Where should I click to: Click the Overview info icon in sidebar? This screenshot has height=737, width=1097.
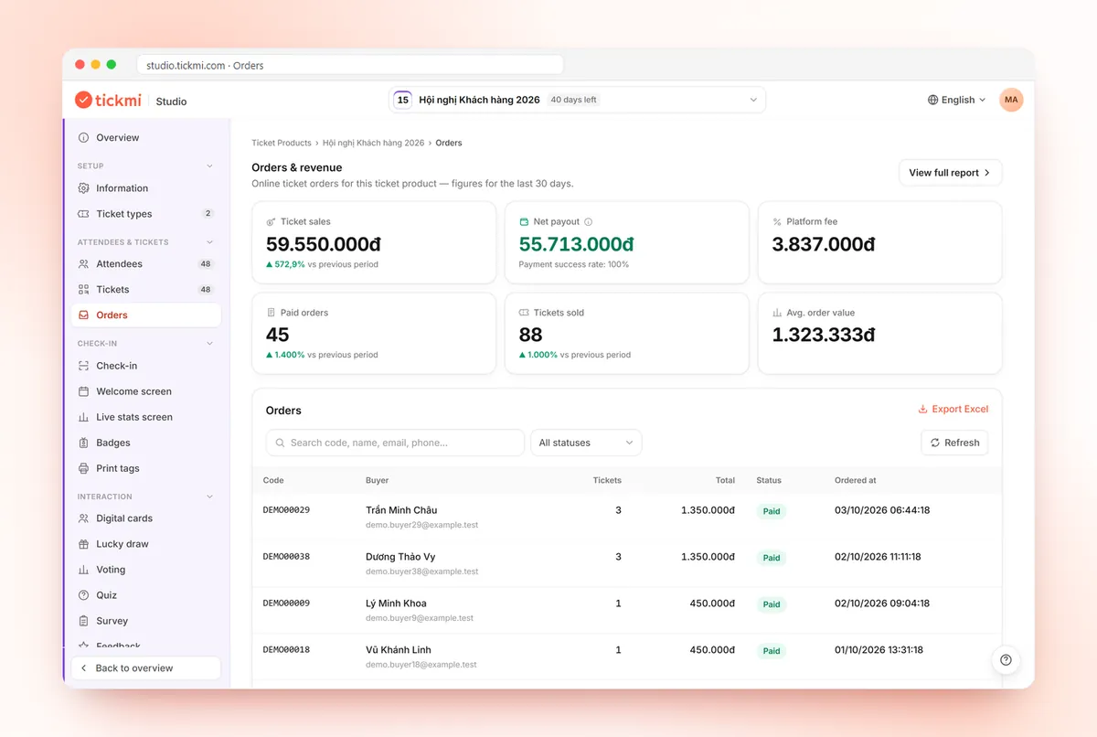[84, 138]
